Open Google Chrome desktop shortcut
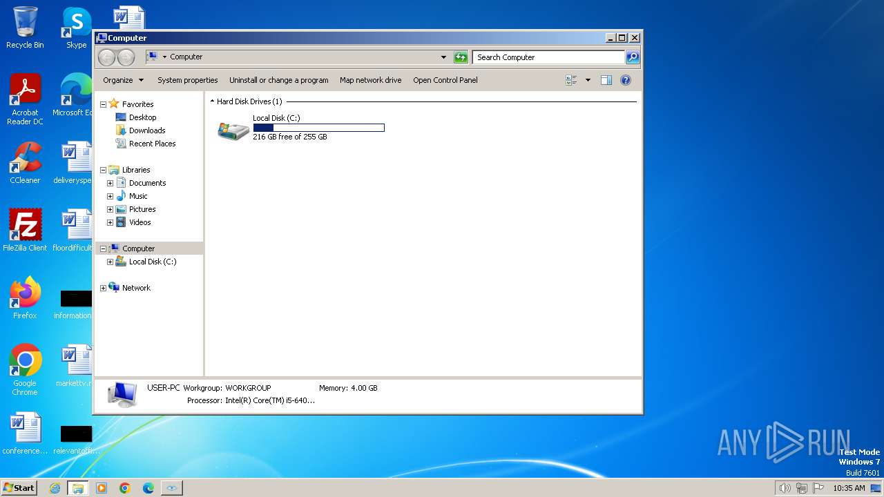Image resolution: width=884 pixels, height=497 pixels. click(25, 370)
